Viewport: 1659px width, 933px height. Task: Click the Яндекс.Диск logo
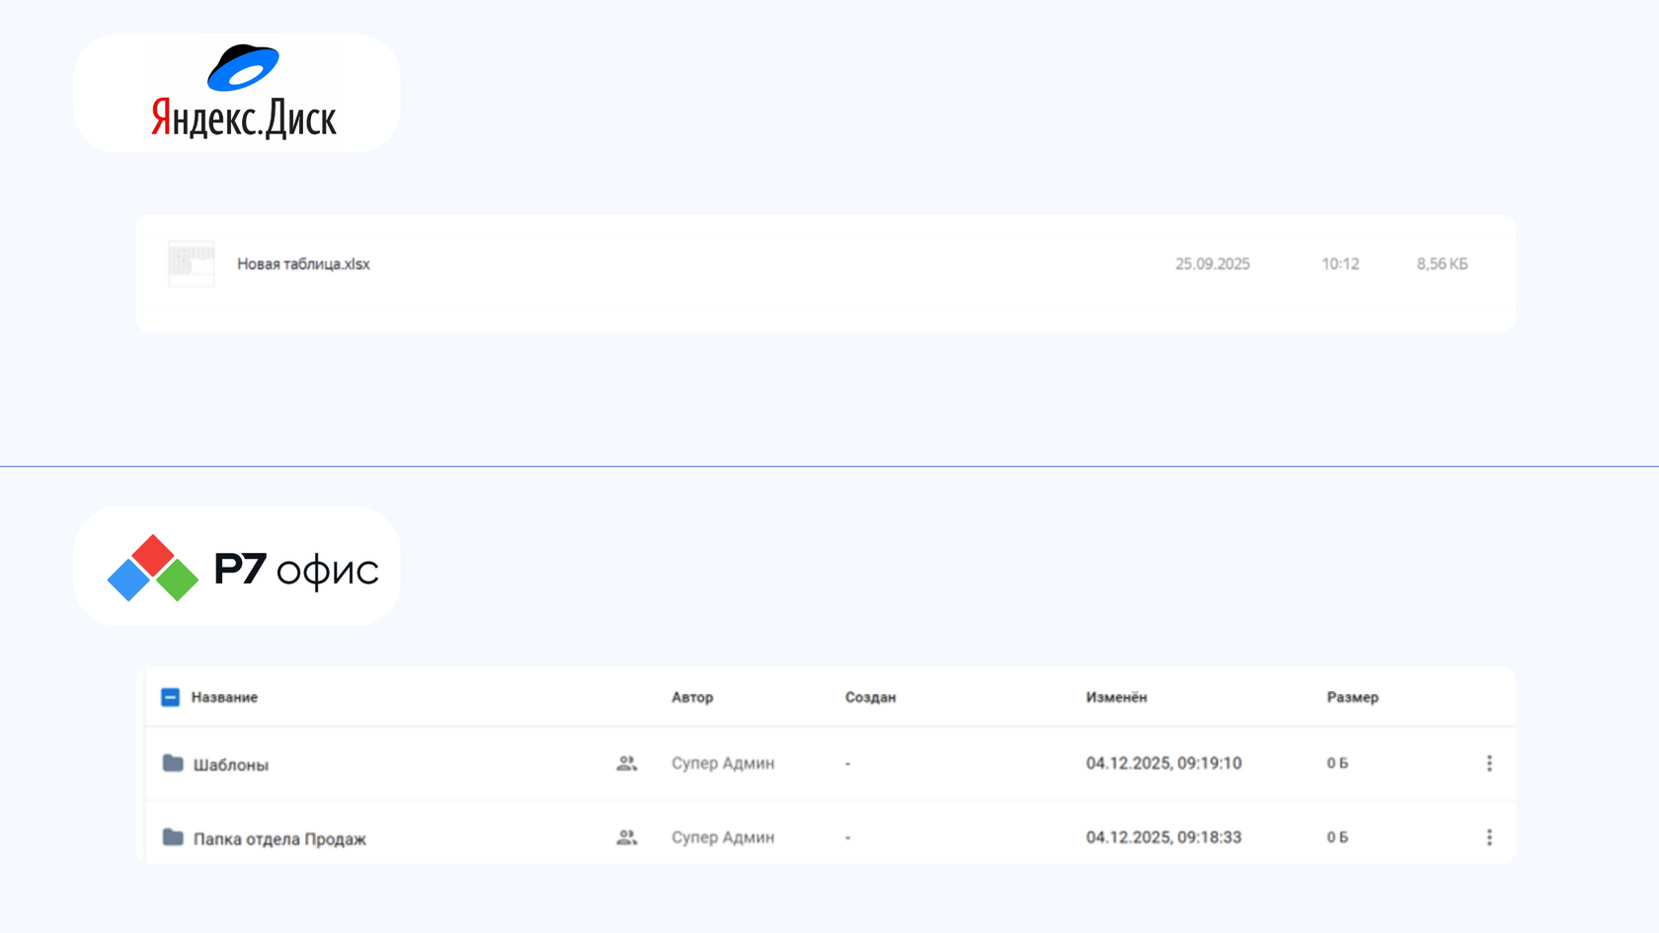(243, 93)
